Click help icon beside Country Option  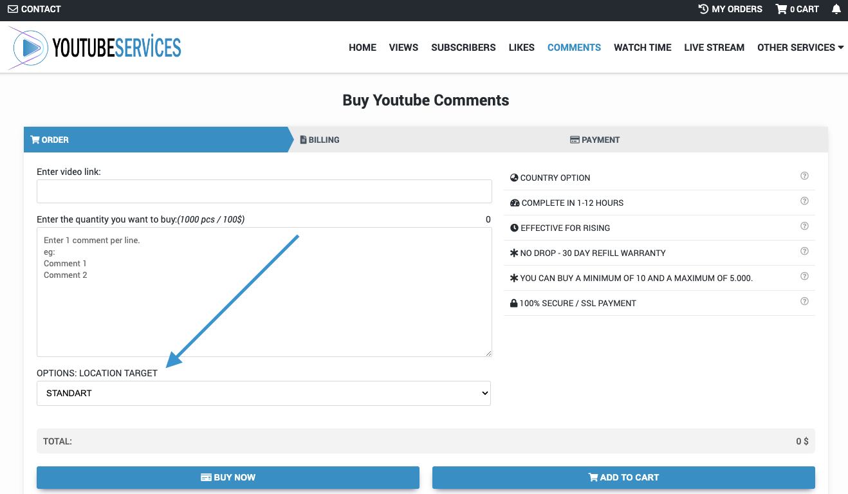[x=804, y=176]
